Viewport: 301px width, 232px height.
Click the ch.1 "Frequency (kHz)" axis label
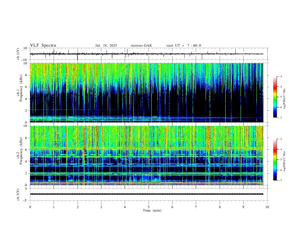[x=21, y=88]
